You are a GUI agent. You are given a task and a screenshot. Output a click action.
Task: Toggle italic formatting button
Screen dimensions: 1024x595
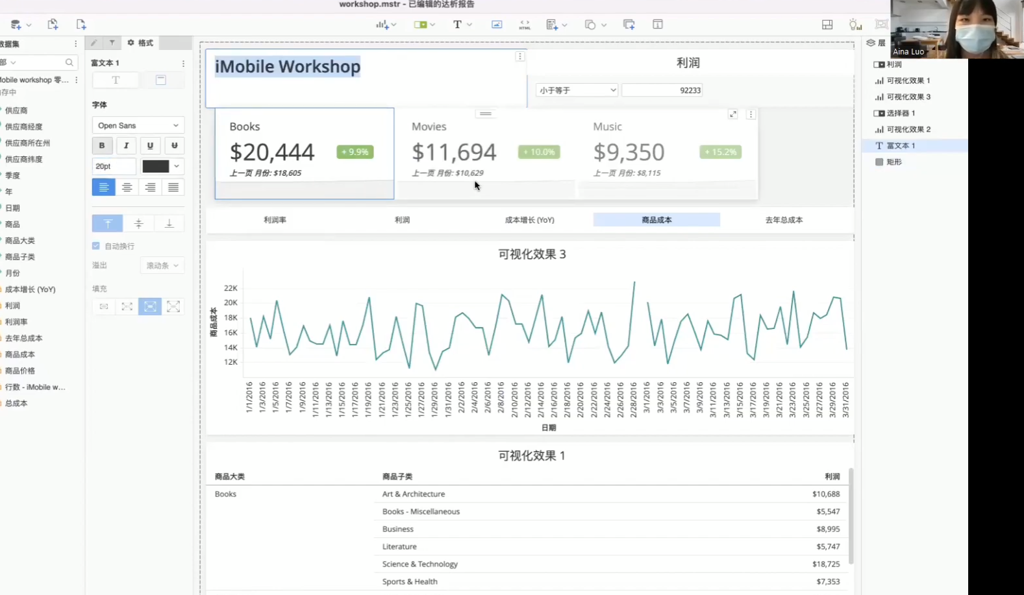pyautogui.click(x=126, y=145)
